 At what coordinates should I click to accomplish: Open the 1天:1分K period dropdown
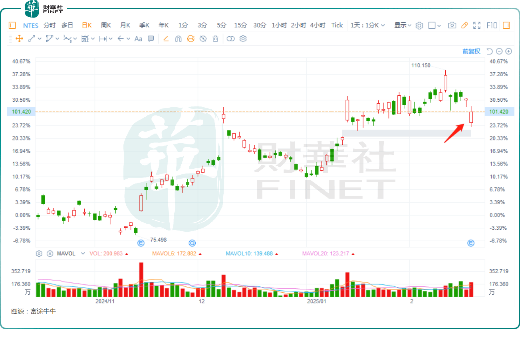click(368, 25)
